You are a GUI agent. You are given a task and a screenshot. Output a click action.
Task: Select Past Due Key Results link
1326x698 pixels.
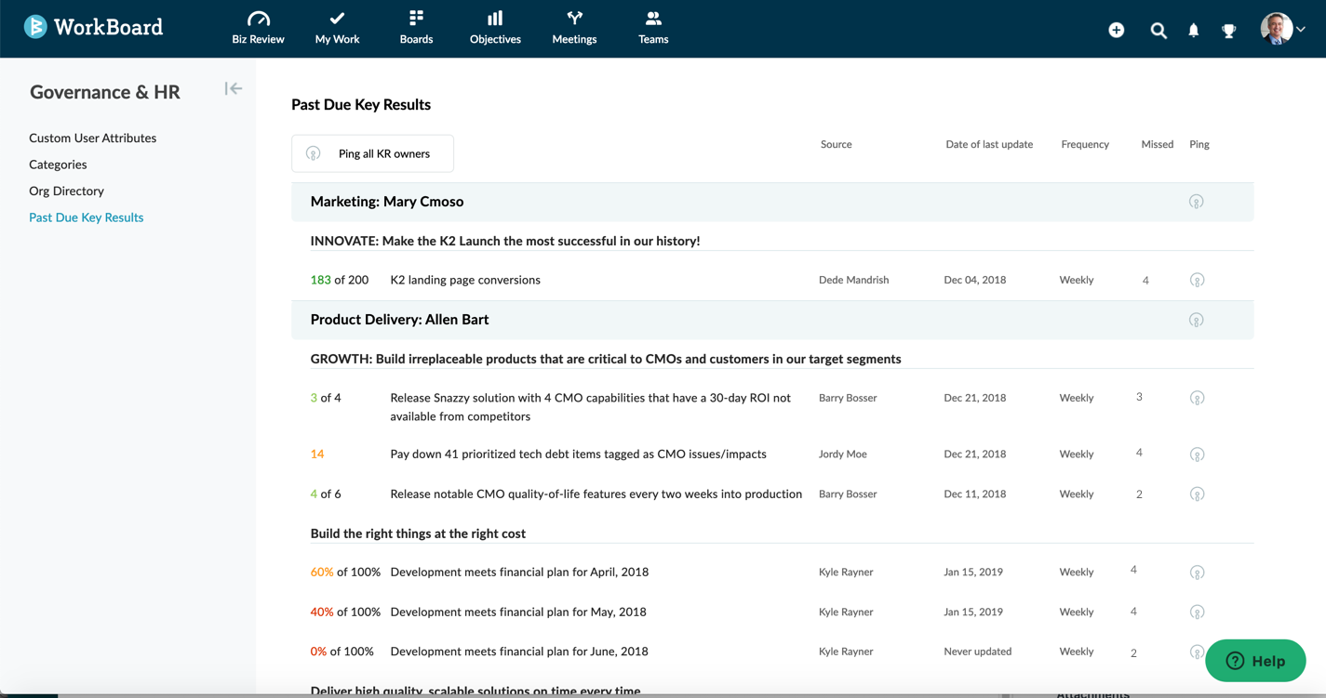point(86,217)
